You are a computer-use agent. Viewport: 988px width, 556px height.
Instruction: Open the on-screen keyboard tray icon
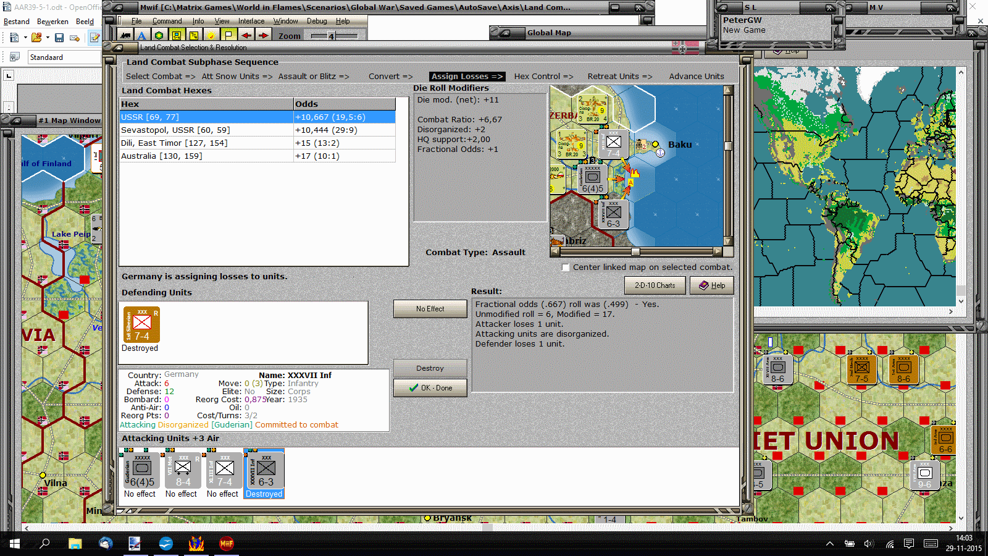click(931, 544)
